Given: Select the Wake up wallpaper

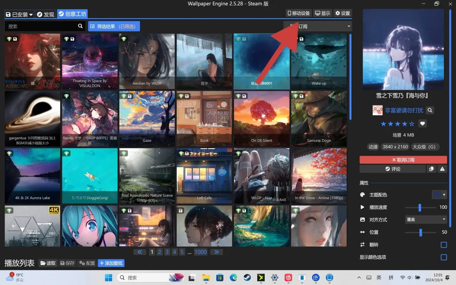Looking at the screenshot, I should [319, 62].
